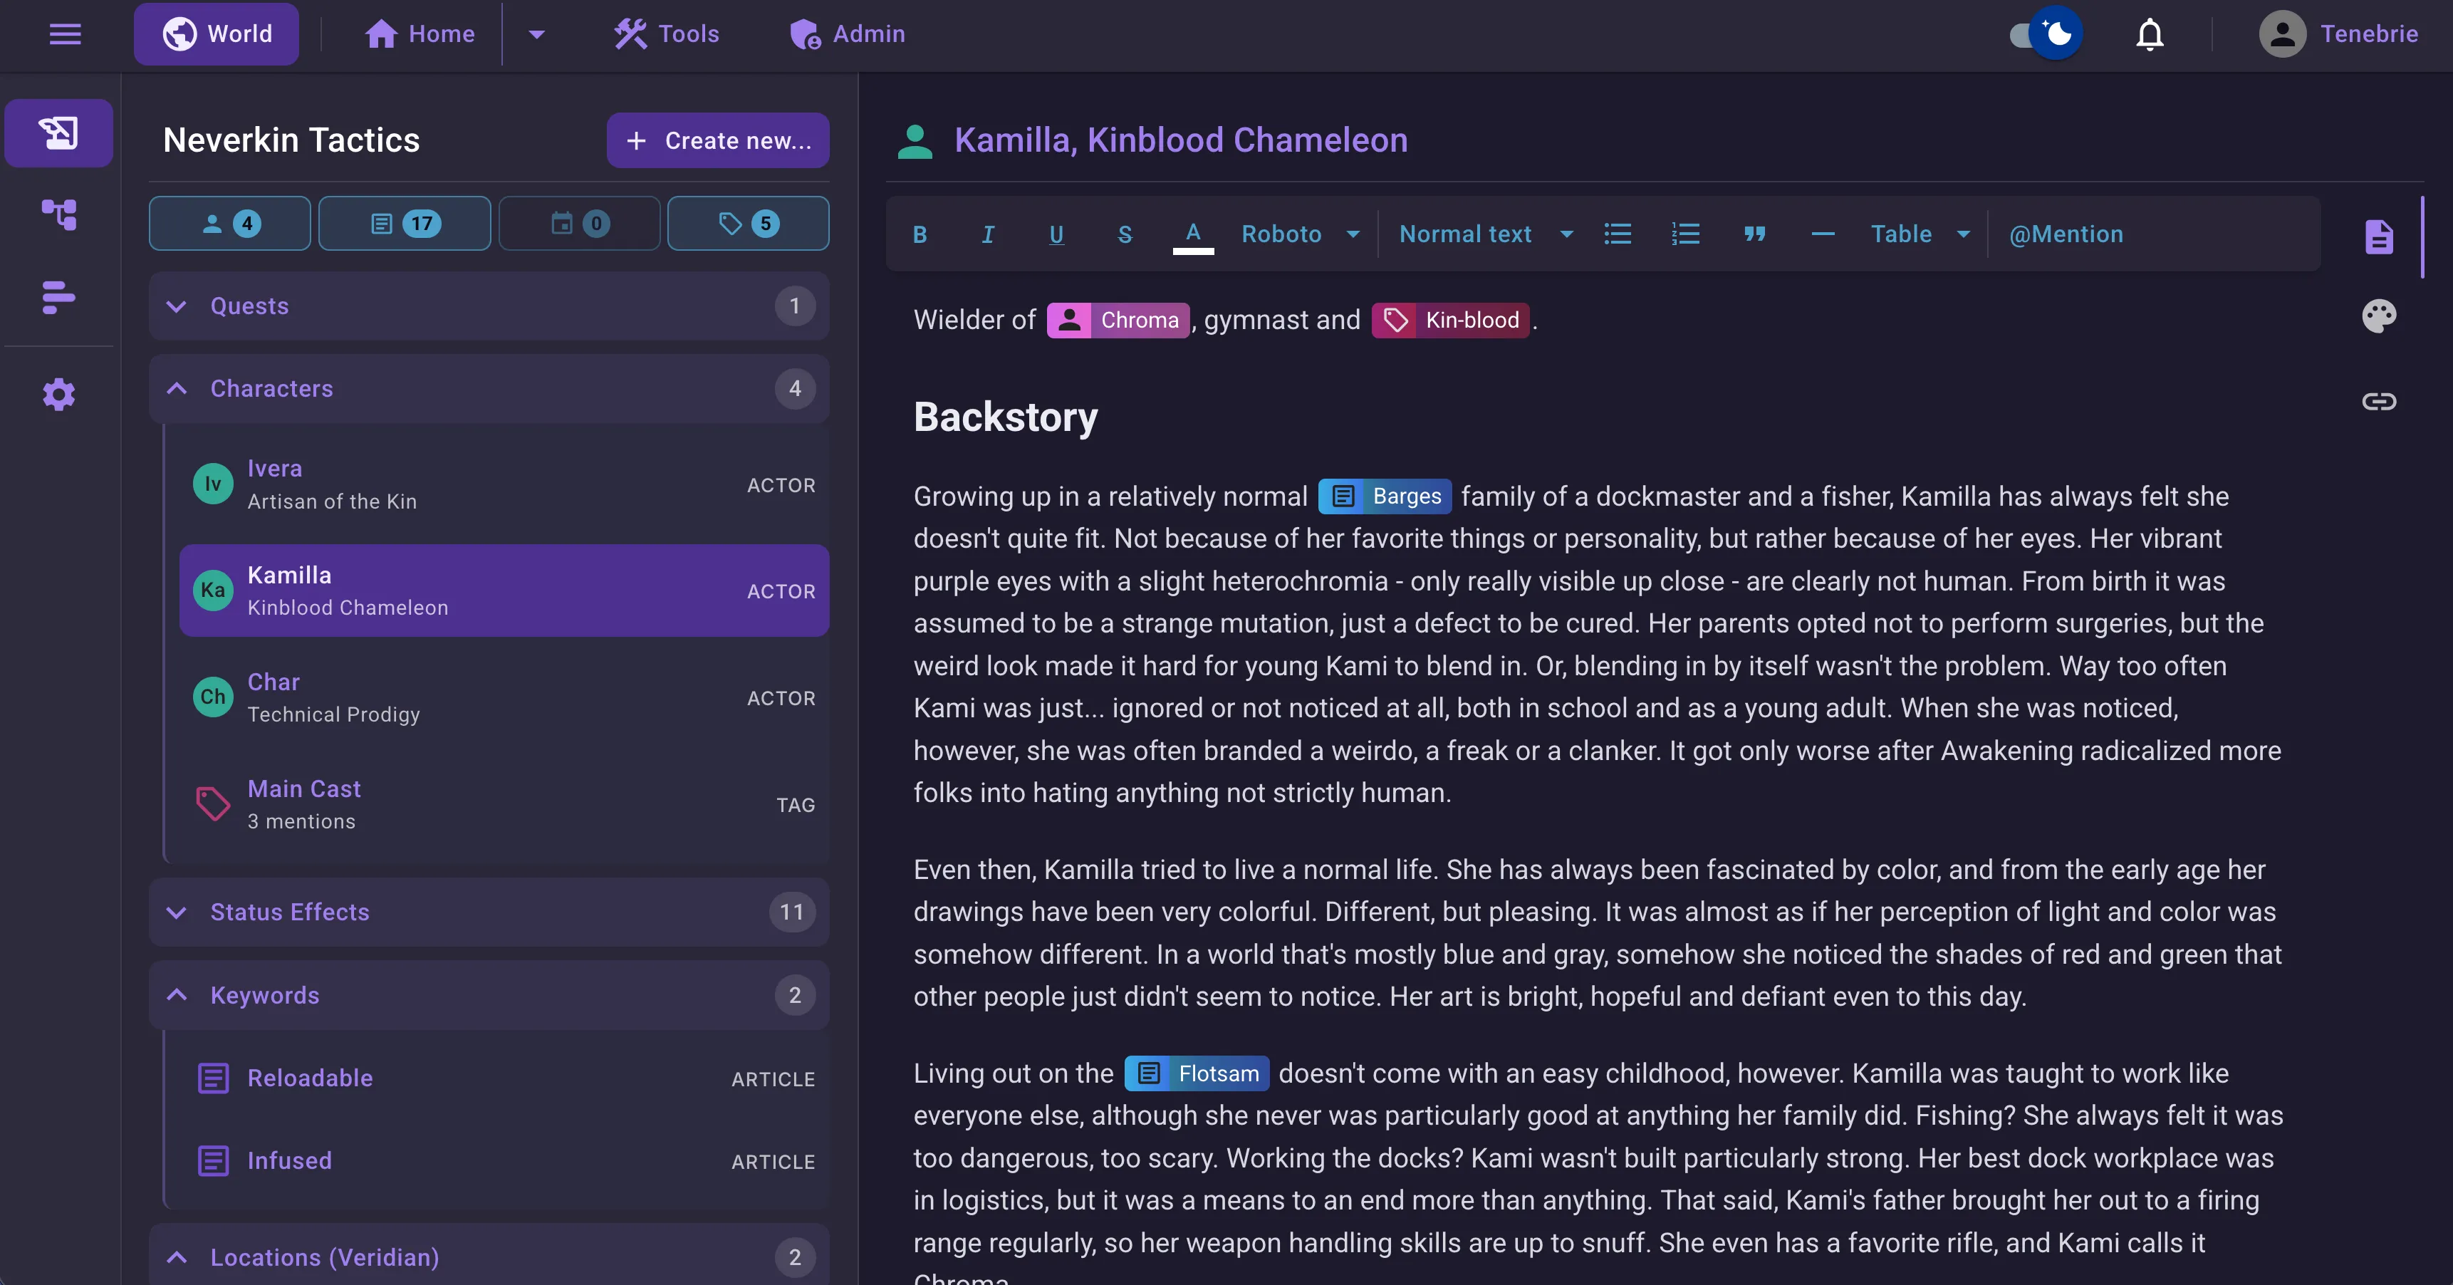Open the Table dropdown
2453x1285 pixels.
point(1921,234)
